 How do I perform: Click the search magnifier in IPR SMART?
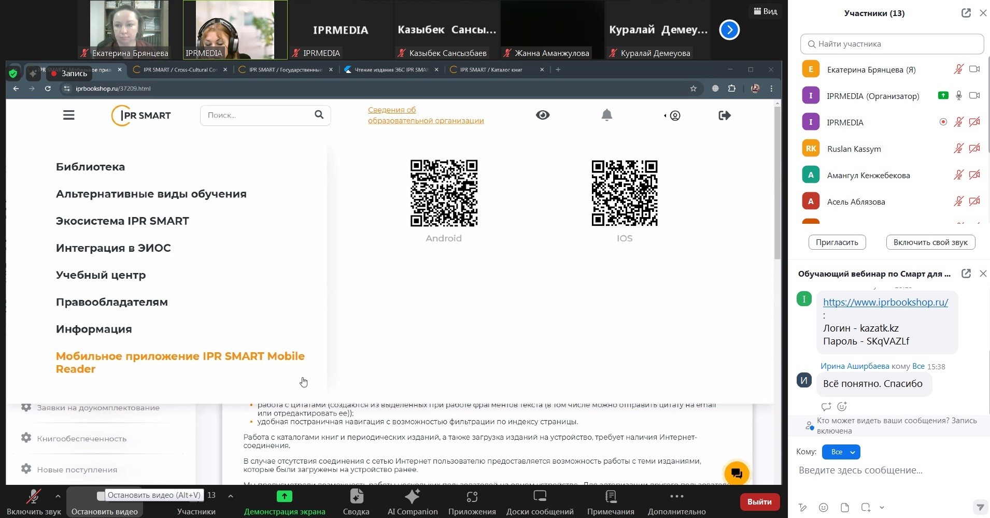click(x=319, y=114)
